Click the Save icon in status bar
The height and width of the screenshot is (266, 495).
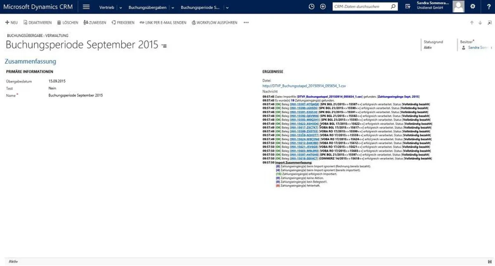pos(490,261)
